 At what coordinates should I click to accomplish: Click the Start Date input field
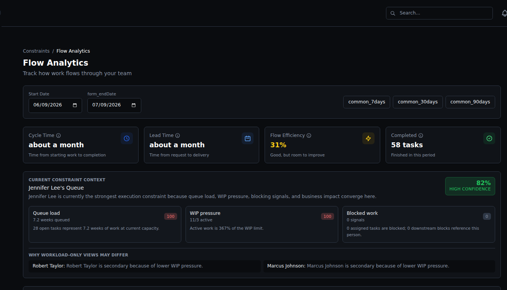55,105
